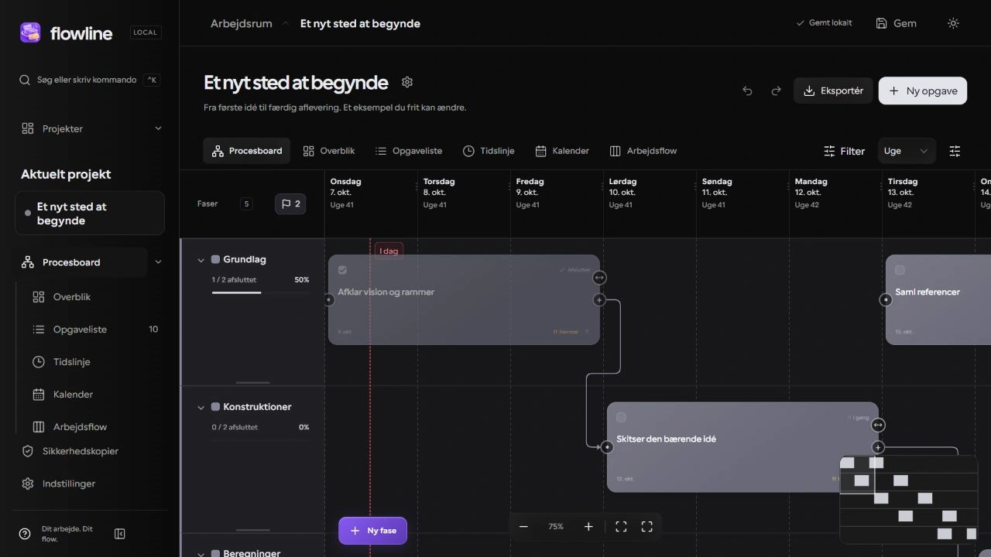The height and width of the screenshot is (557, 991).
Task: Open Overblik in the sidebar list
Action: [72, 297]
